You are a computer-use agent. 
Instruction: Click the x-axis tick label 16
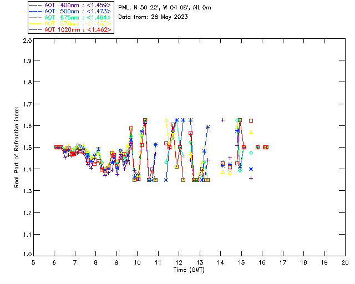[262, 262]
